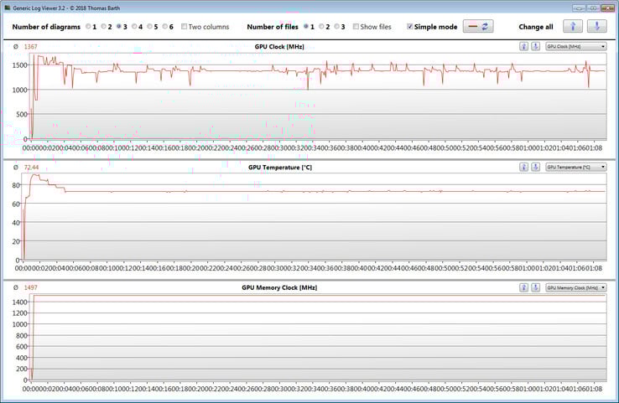Click the GPU Clock [MHz] chart title
Image resolution: width=619 pixels, height=403 pixels.
pos(279,47)
